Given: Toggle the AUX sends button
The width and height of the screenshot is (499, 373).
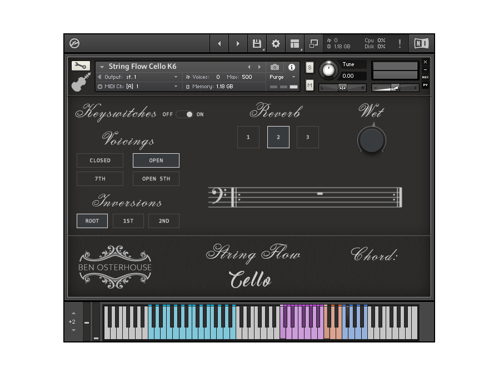Looking at the screenshot, I should 425,77.
